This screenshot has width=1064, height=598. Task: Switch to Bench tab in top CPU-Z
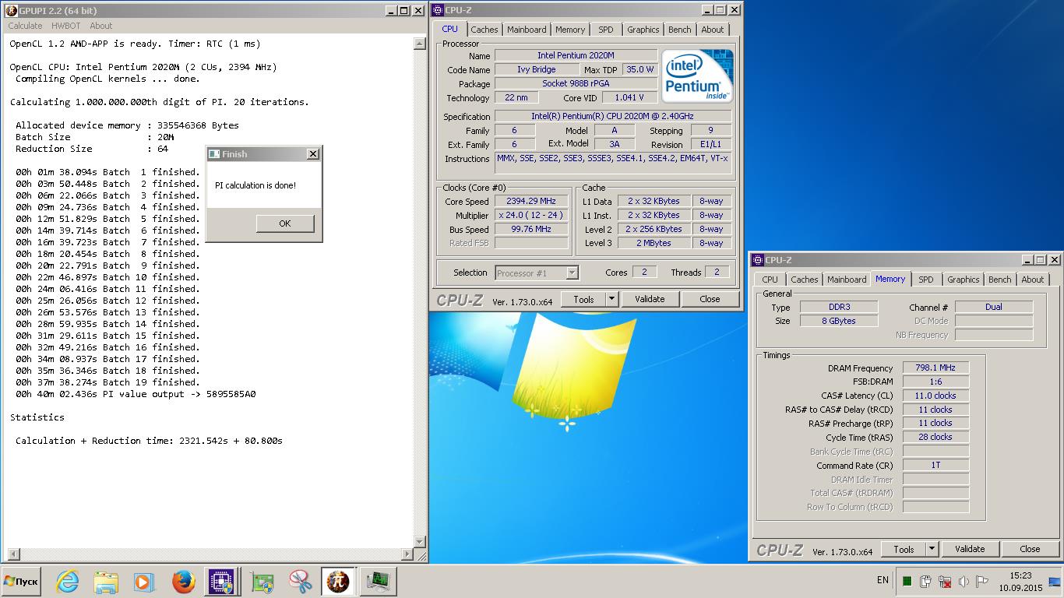click(680, 30)
